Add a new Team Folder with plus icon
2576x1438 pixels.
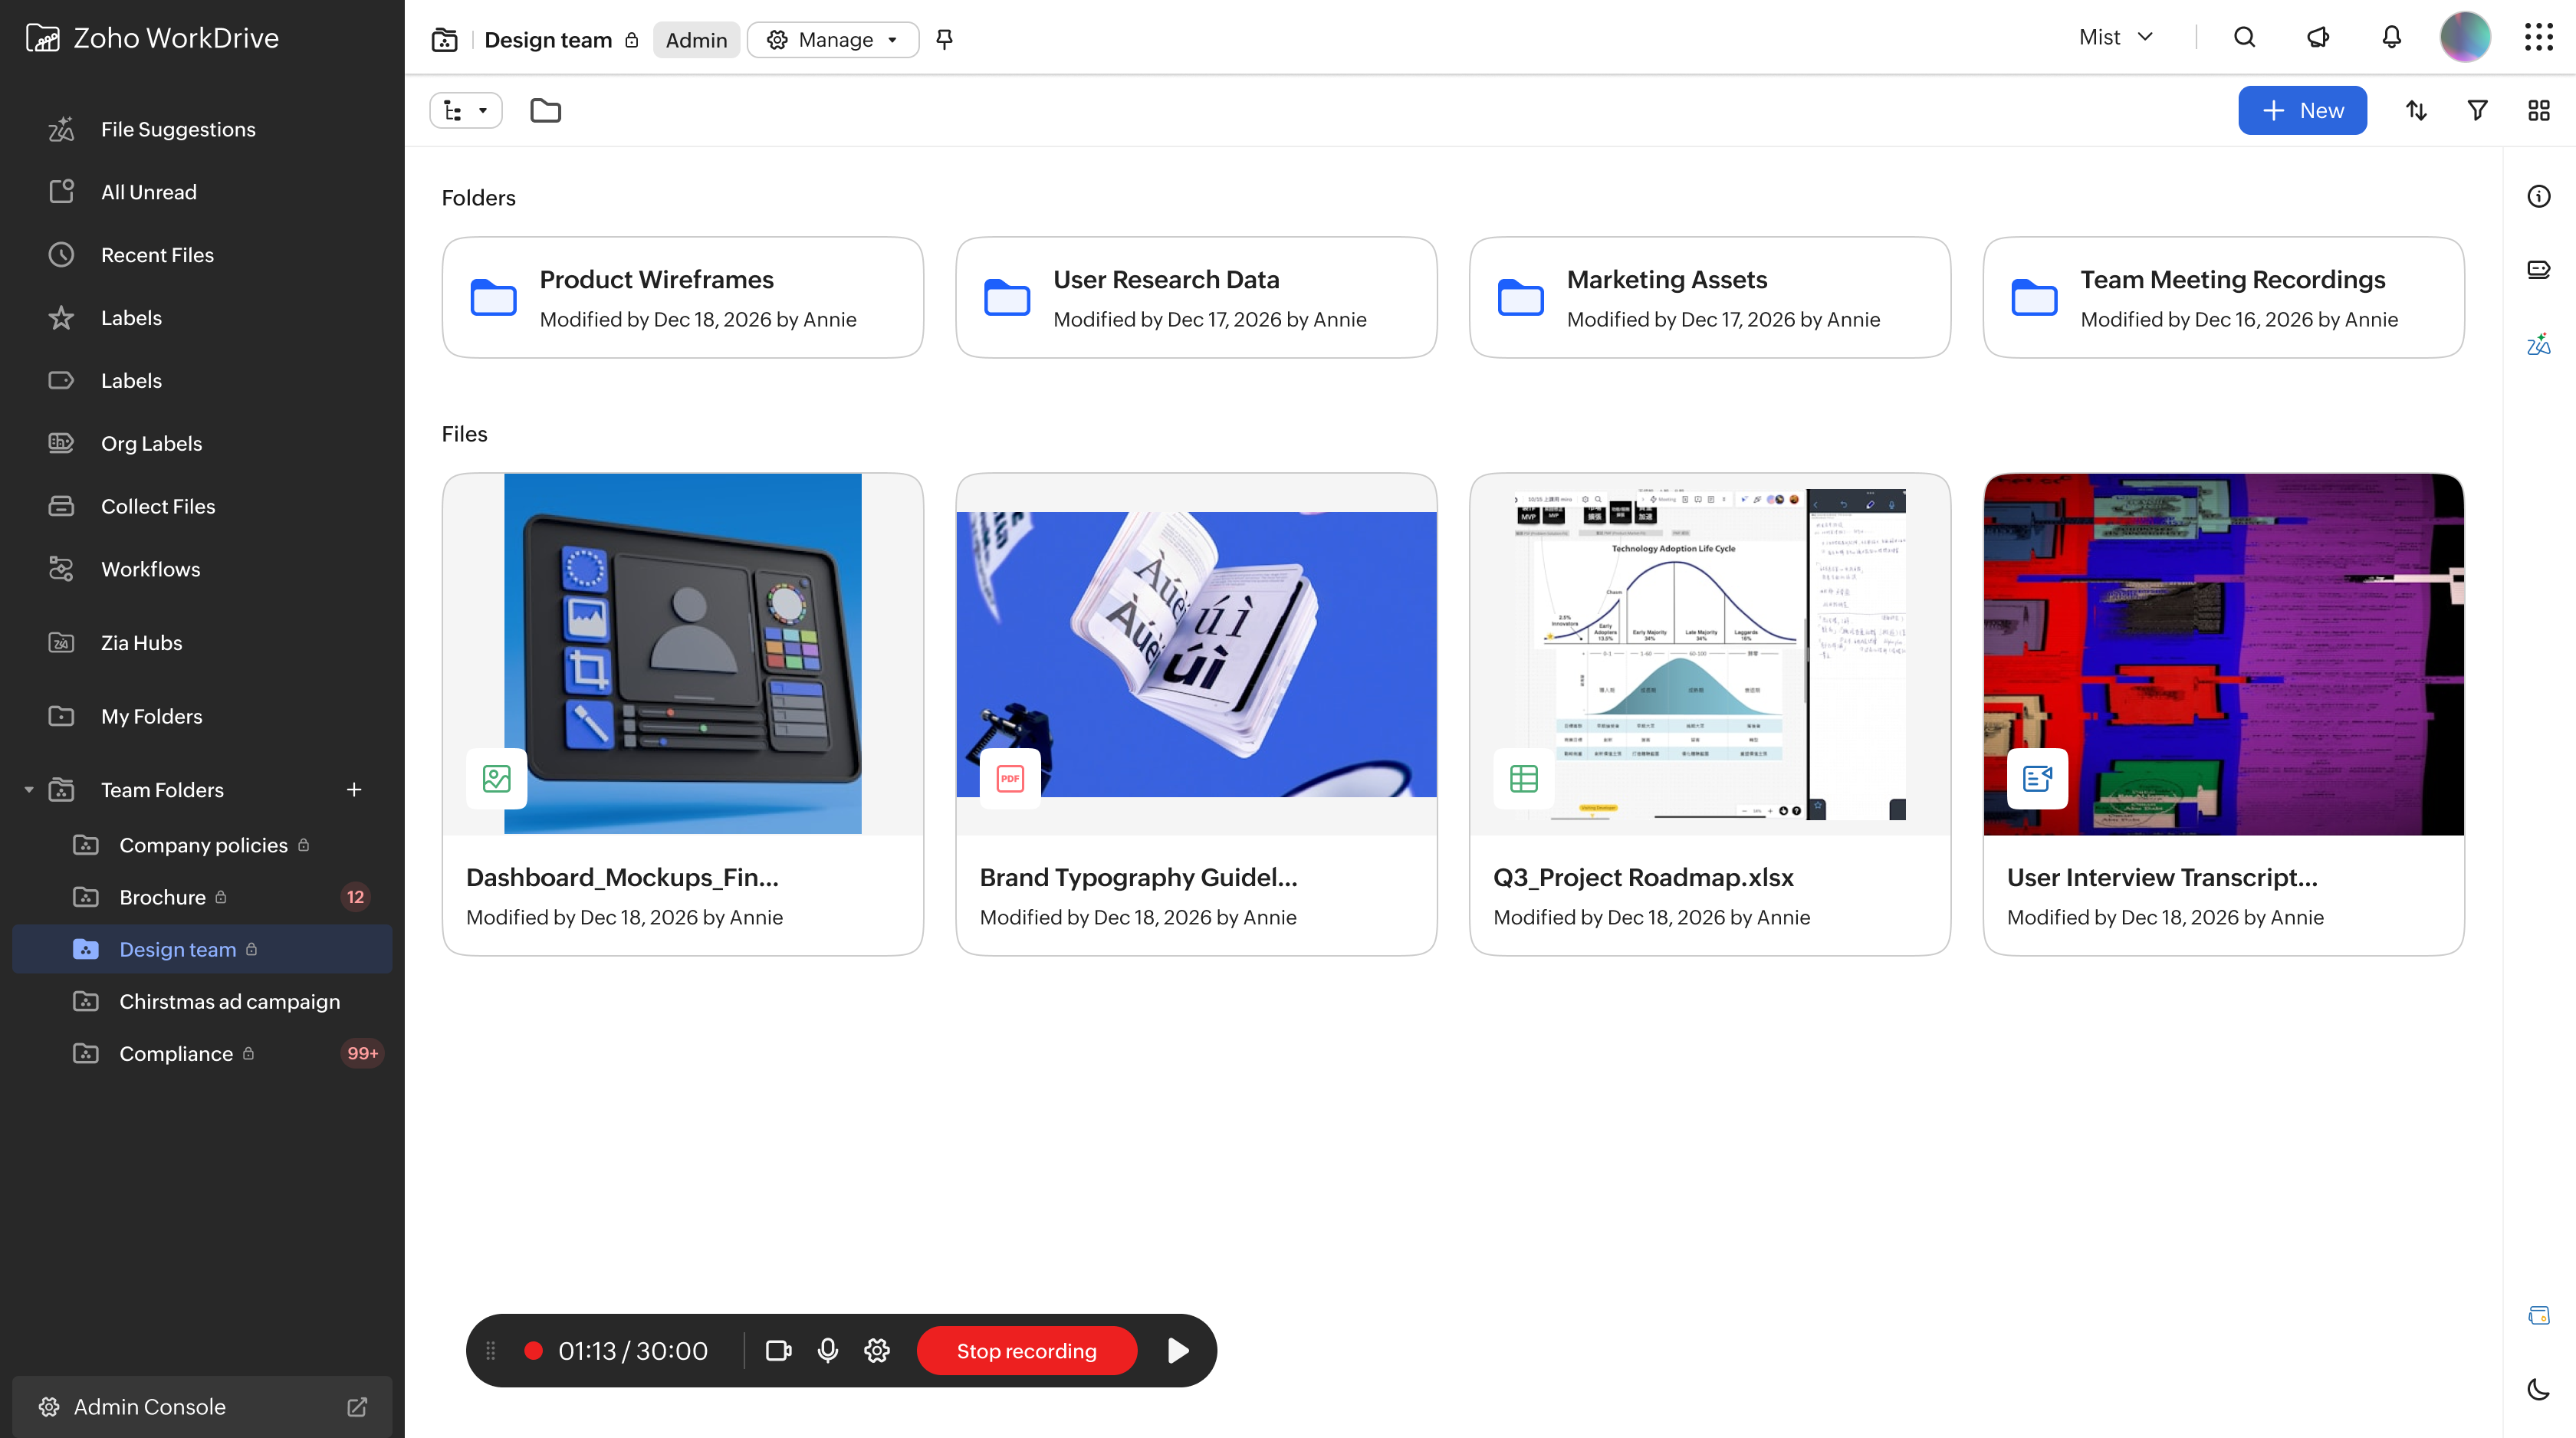pos(354,790)
